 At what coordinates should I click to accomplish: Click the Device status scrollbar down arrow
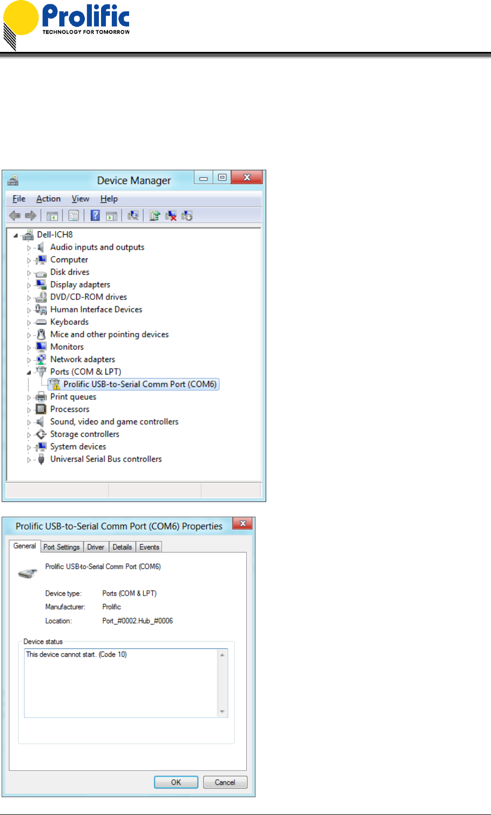coord(222,712)
